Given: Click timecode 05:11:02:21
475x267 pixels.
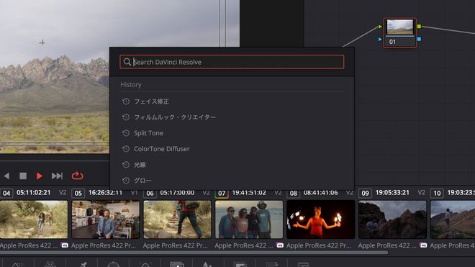Looking at the screenshot, I should (34, 193).
